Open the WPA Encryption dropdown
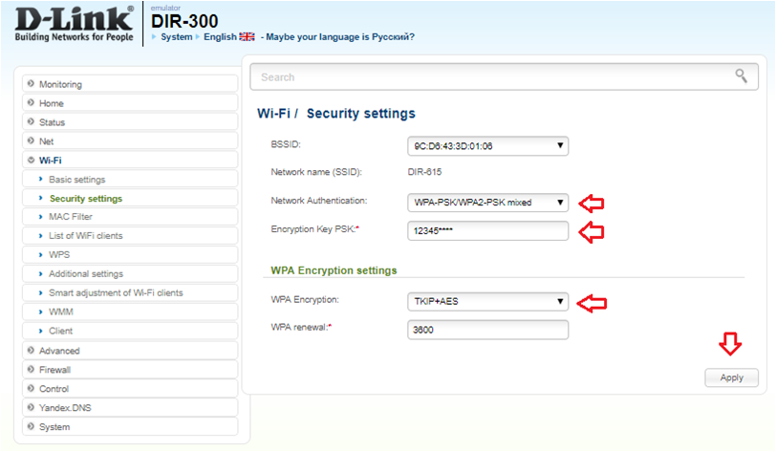 pyautogui.click(x=487, y=301)
